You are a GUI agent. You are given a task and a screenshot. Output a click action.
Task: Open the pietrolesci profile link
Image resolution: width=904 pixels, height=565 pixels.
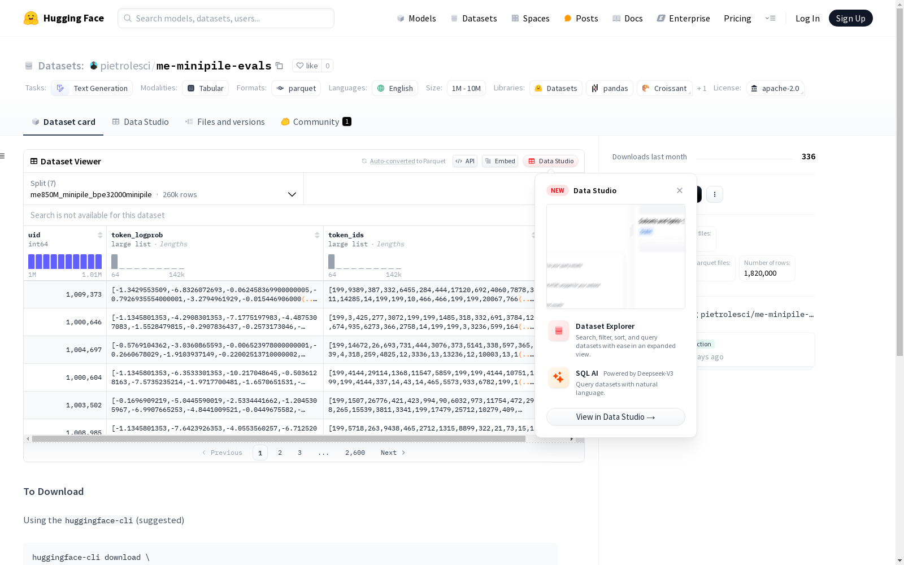tap(125, 66)
